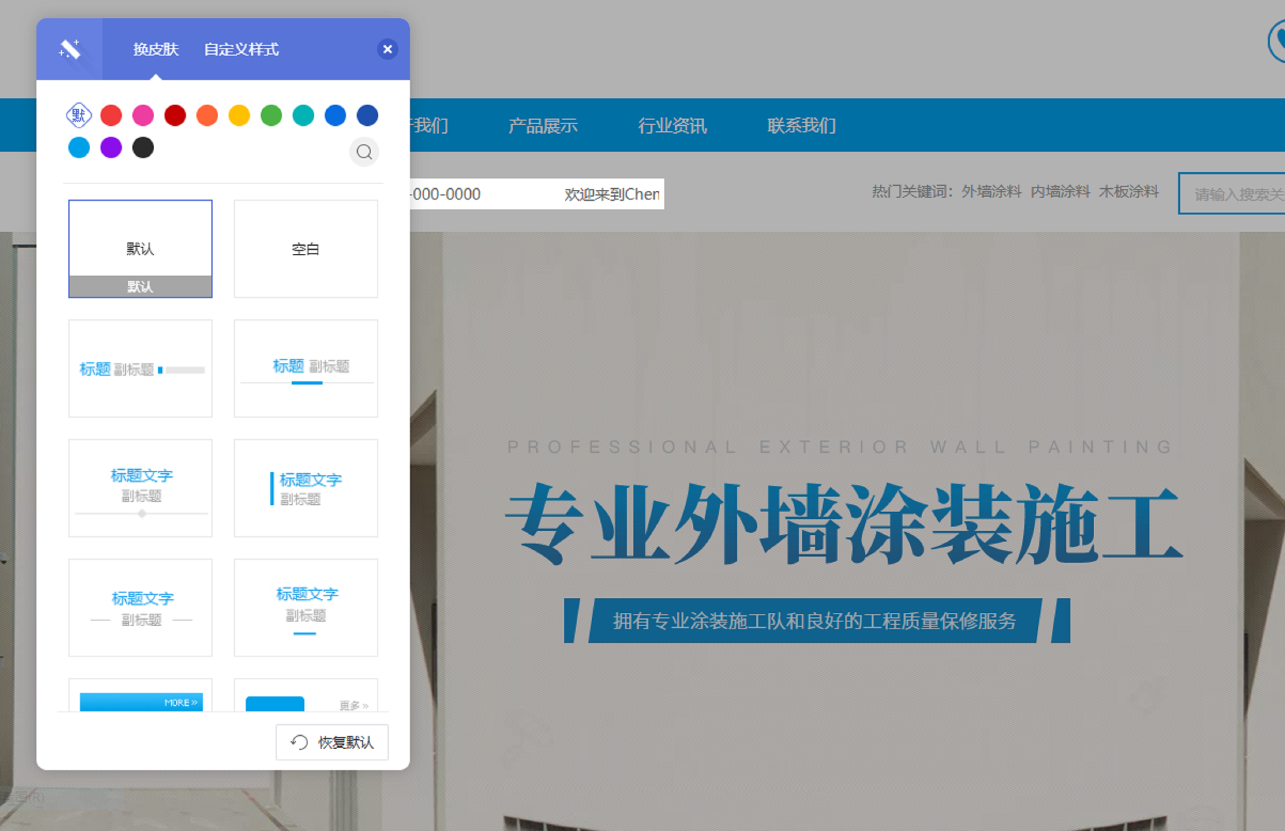Click the 外墙涂料 hot keyword link
The height and width of the screenshot is (831, 1285).
991,192
